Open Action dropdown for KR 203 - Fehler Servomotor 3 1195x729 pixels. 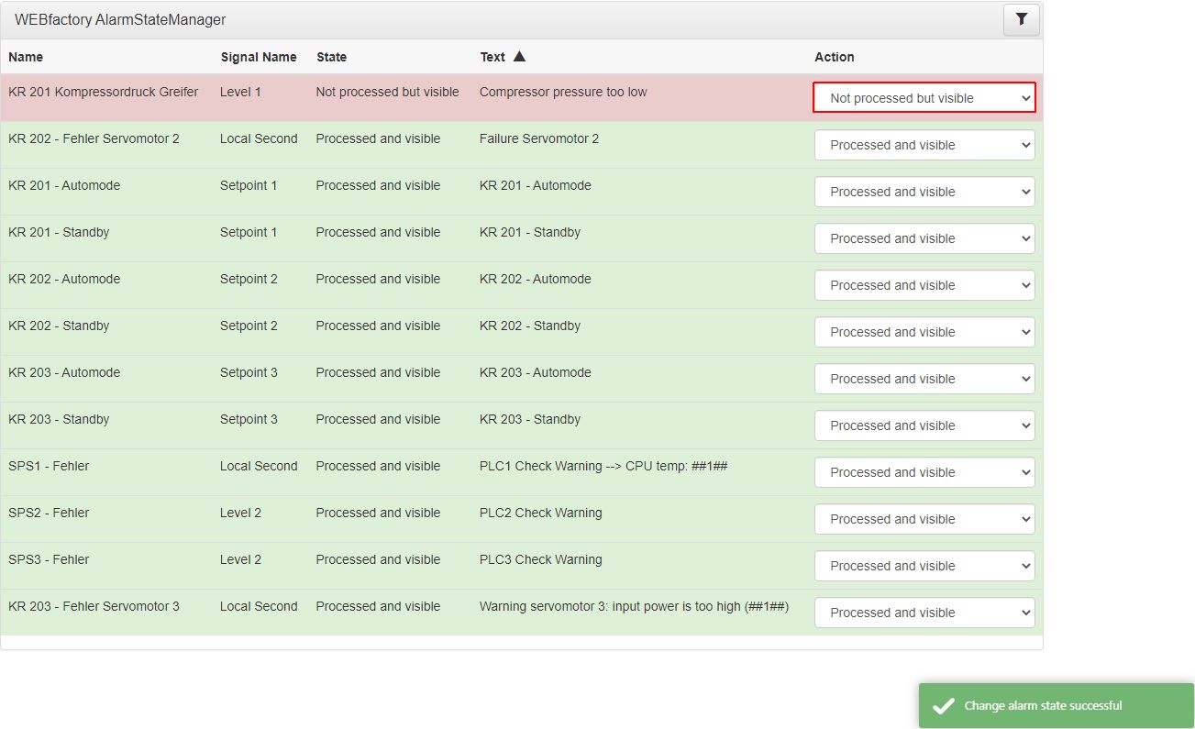[924, 613]
